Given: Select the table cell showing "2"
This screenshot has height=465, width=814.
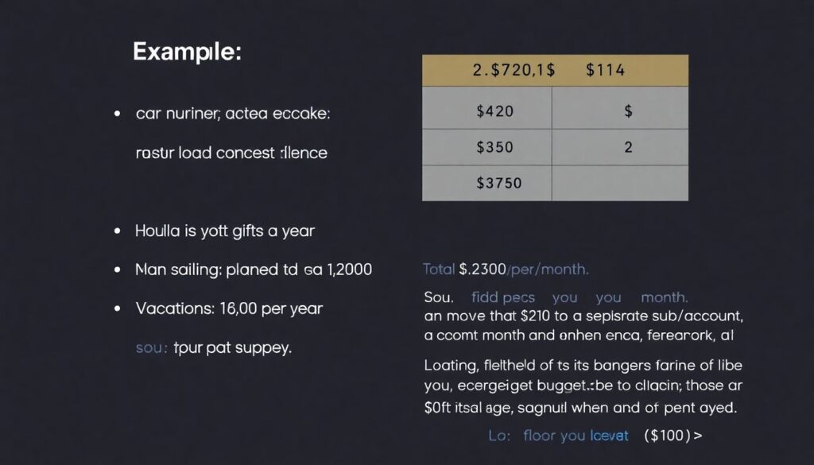Looking at the screenshot, I should point(628,147).
